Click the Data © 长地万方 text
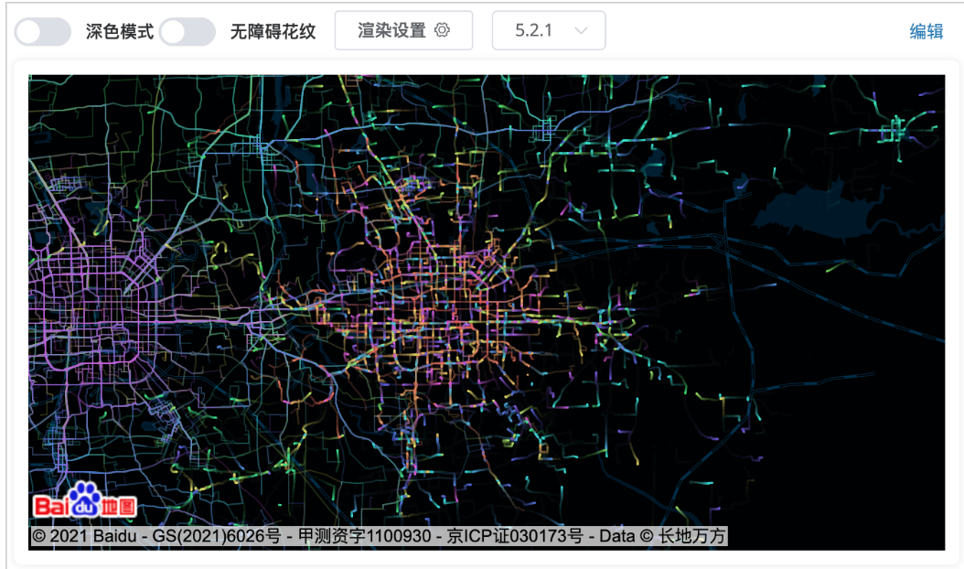 (x=662, y=536)
